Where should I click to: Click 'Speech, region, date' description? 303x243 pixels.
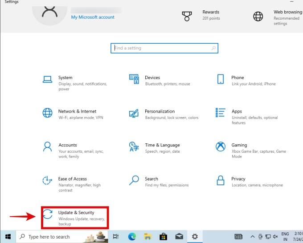coord(162,151)
